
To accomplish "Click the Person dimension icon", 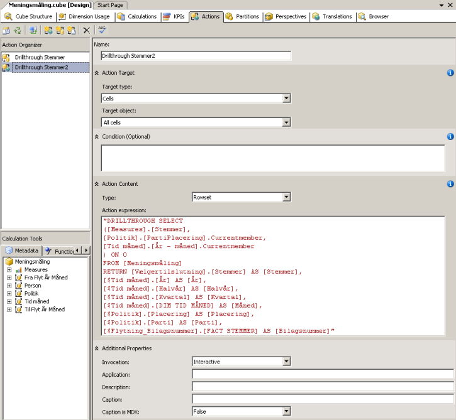I will click(19, 286).
